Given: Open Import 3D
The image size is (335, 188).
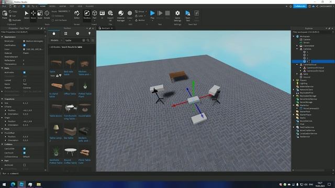Looking at the screenshot, I should tap(110, 15).
